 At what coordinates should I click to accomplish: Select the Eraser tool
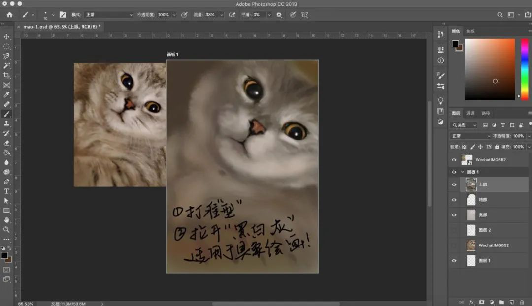click(6, 143)
